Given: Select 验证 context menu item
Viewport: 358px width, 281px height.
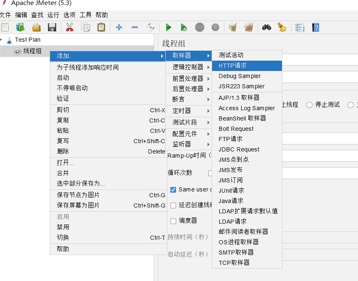Looking at the screenshot, I should tap(109, 99).
